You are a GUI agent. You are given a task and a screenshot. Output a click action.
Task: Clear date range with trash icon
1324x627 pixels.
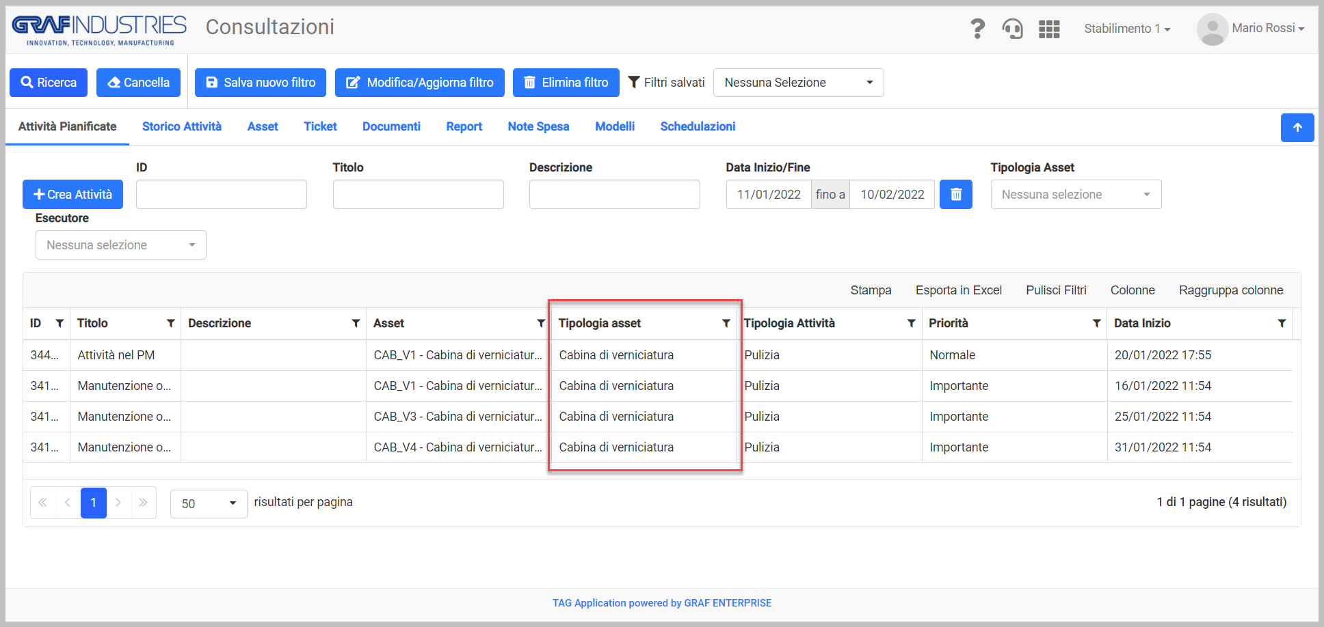(956, 195)
